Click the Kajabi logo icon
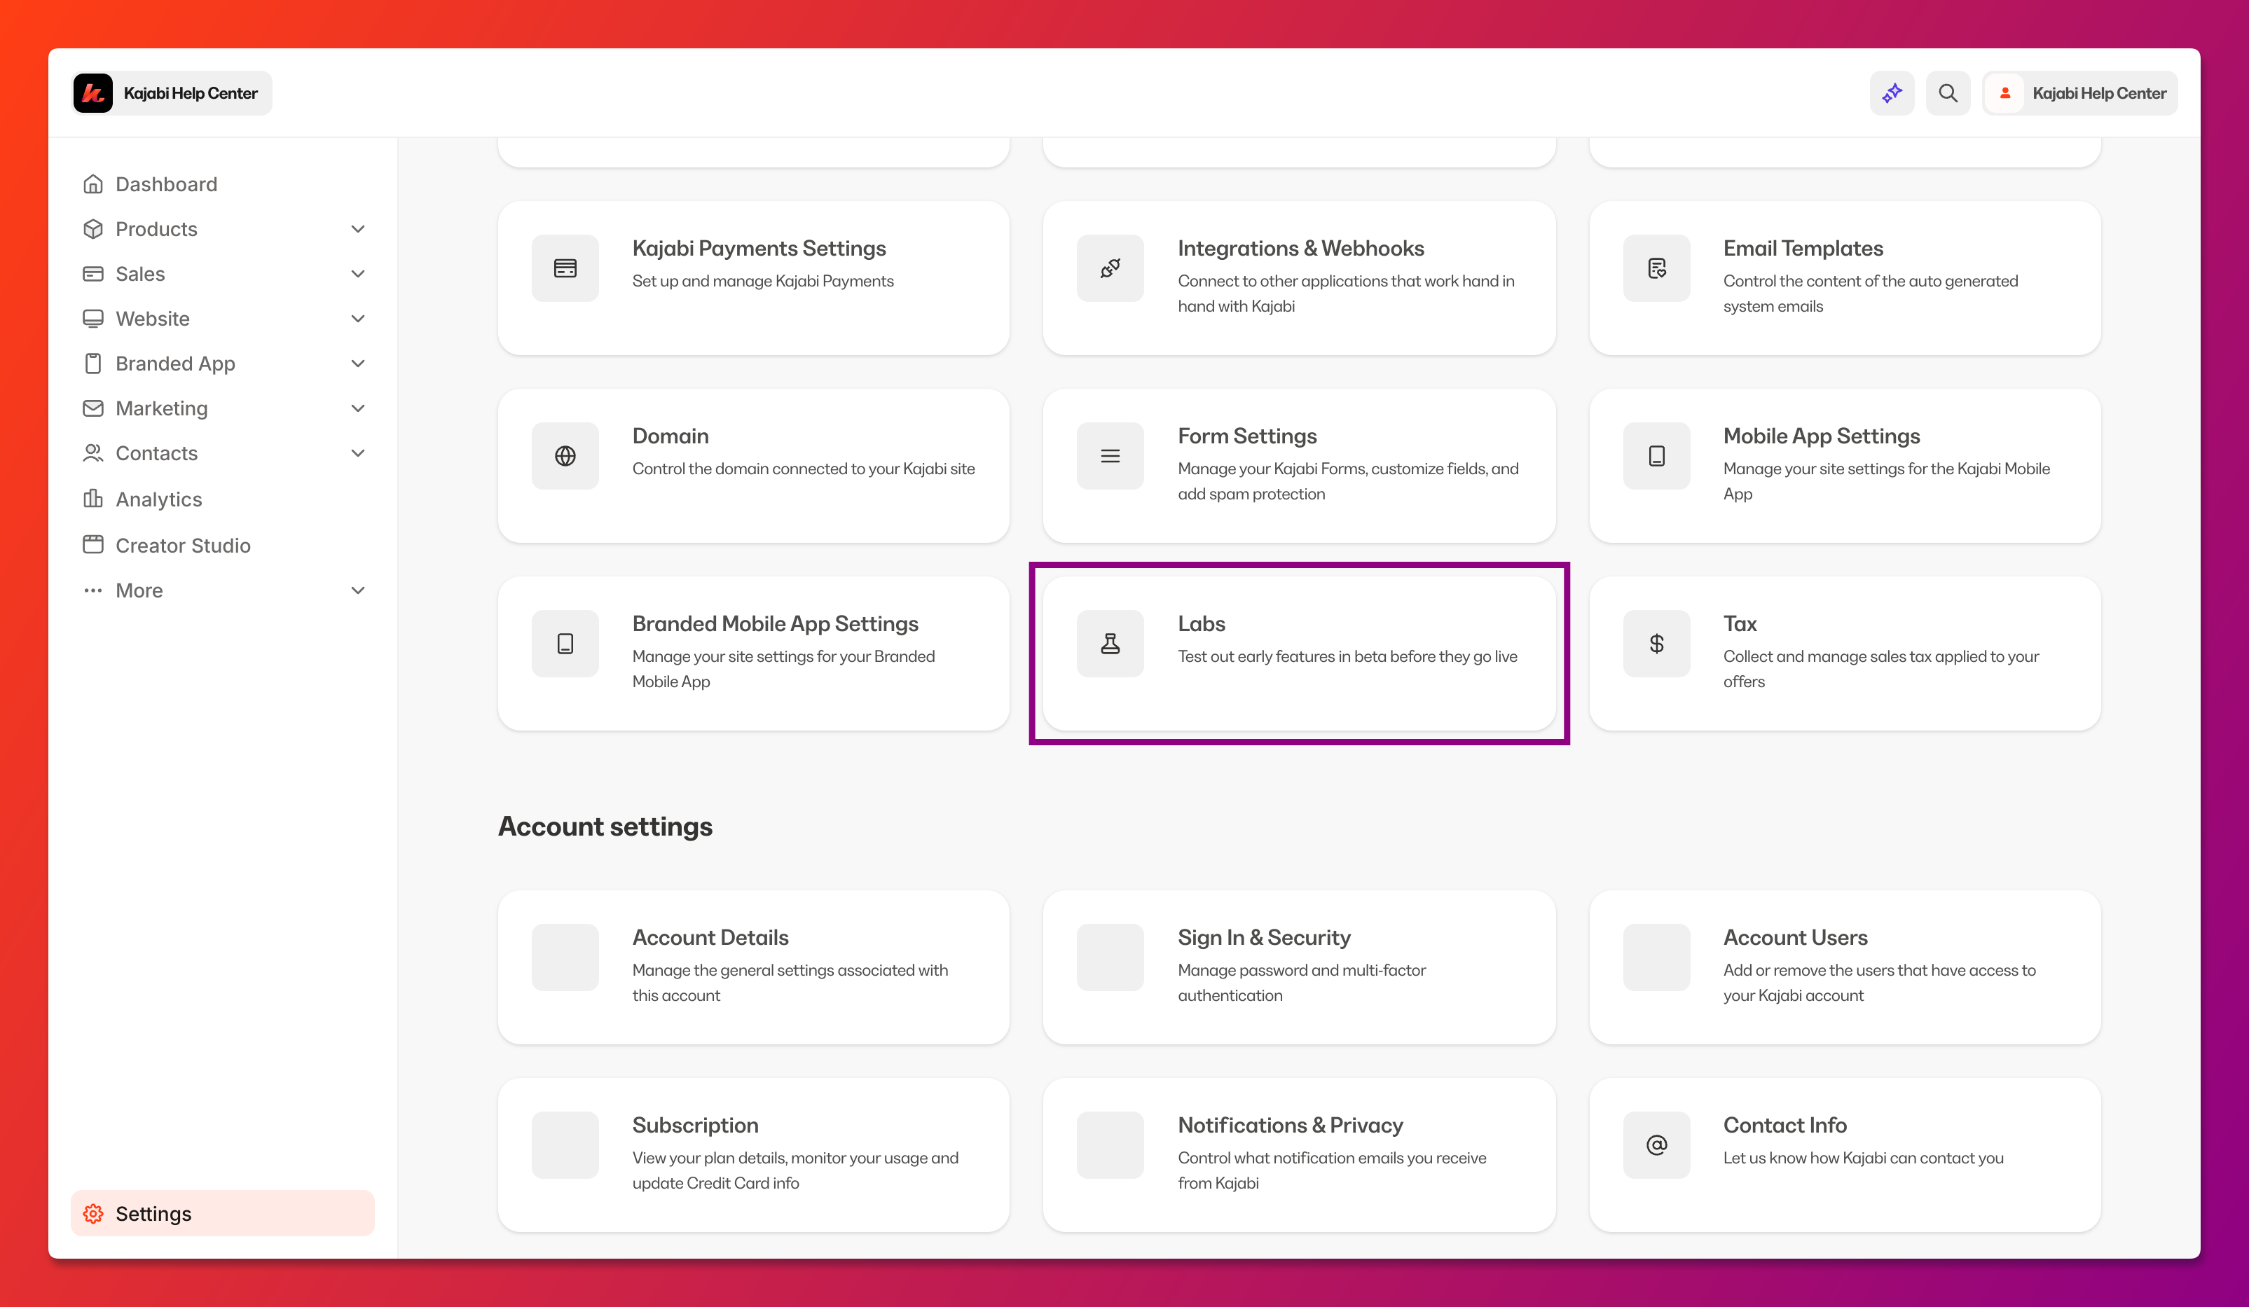The image size is (2249, 1307). click(92, 92)
